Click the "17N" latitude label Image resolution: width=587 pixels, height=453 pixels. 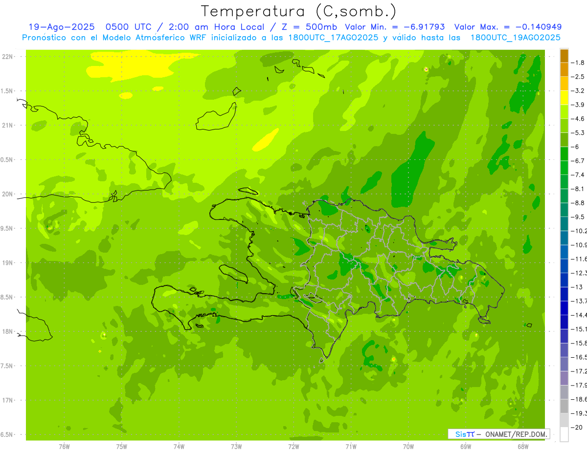tap(7, 400)
